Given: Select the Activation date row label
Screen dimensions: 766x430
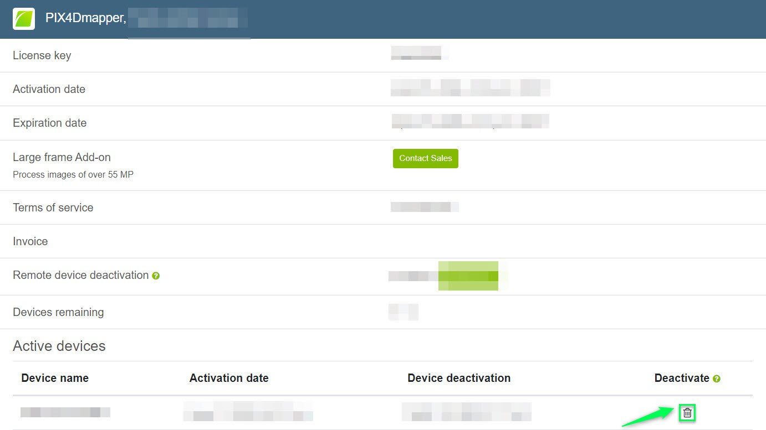Looking at the screenshot, I should [49, 89].
